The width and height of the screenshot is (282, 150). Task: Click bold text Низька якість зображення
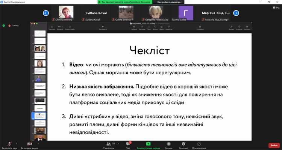click(x=102, y=87)
